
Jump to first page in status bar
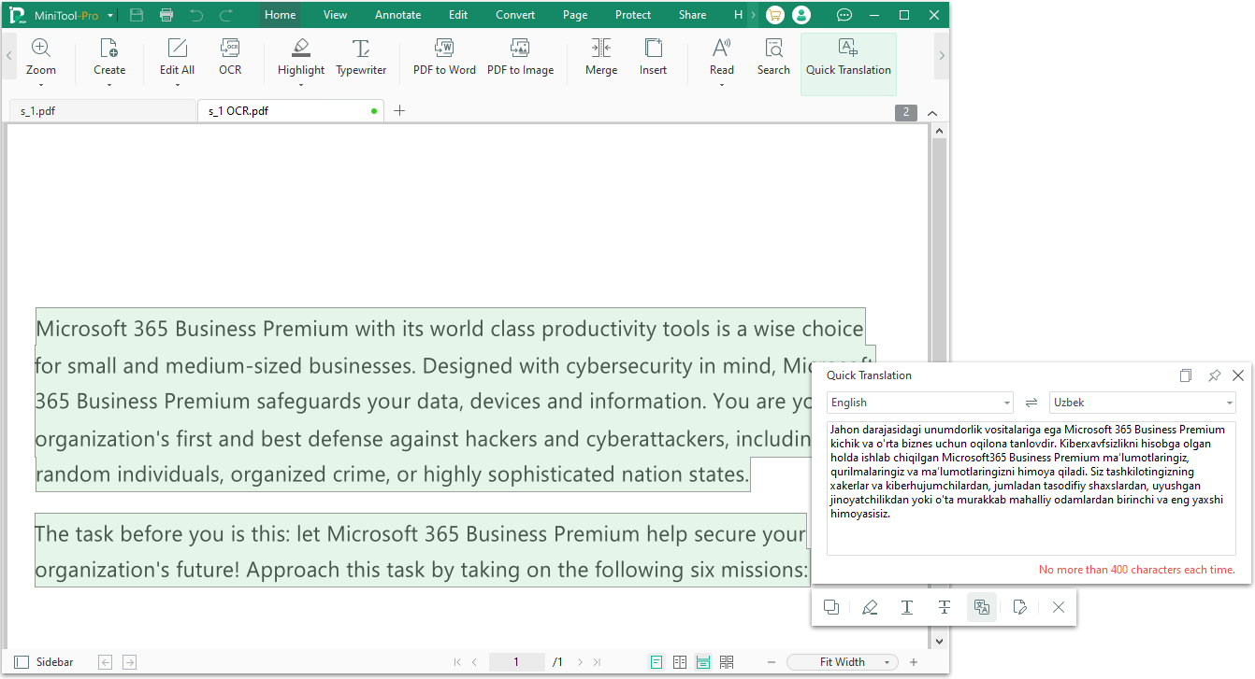(x=457, y=662)
